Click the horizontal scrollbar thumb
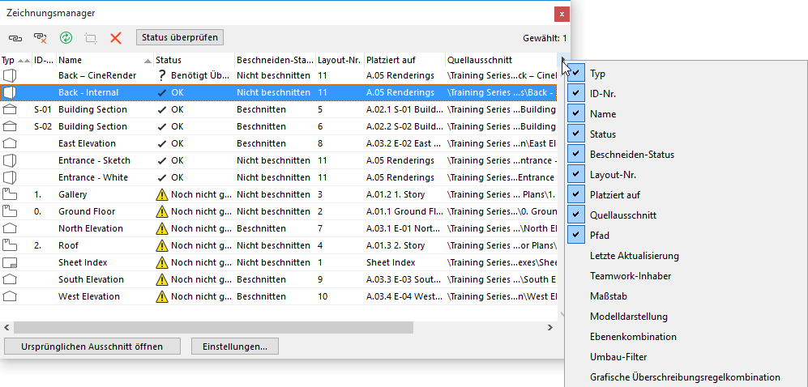 pyautogui.click(x=213, y=327)
